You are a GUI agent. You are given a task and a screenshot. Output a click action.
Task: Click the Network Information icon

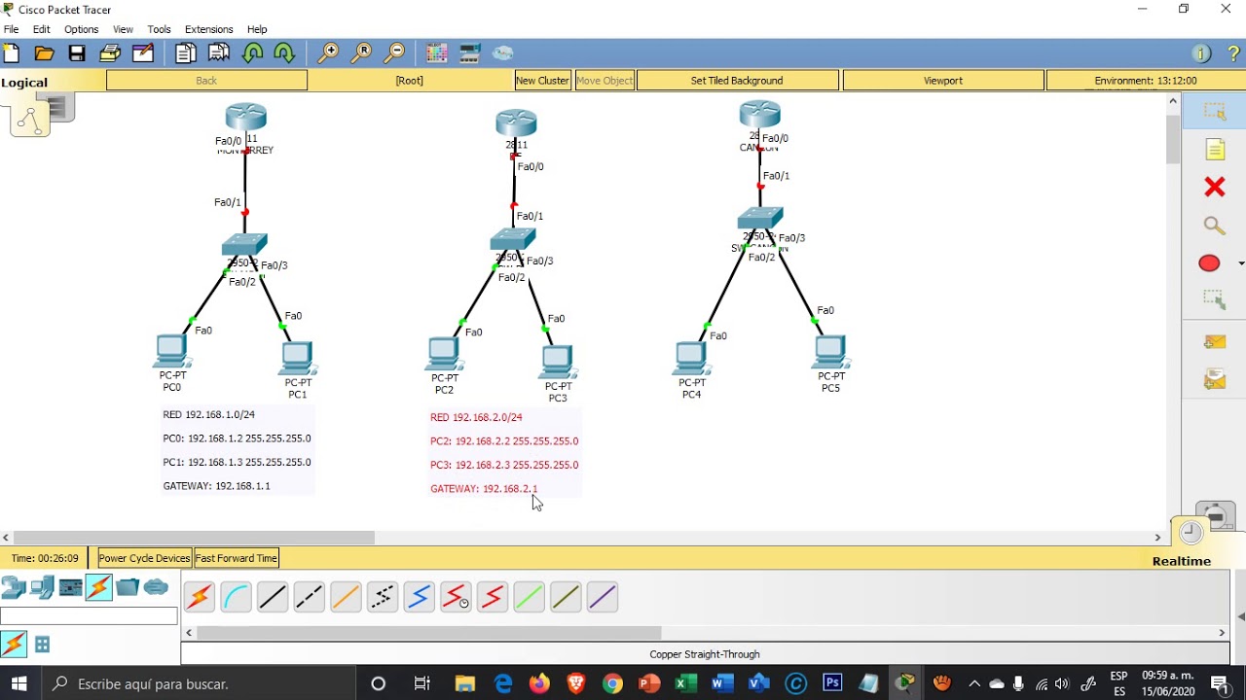(1201, 53)
